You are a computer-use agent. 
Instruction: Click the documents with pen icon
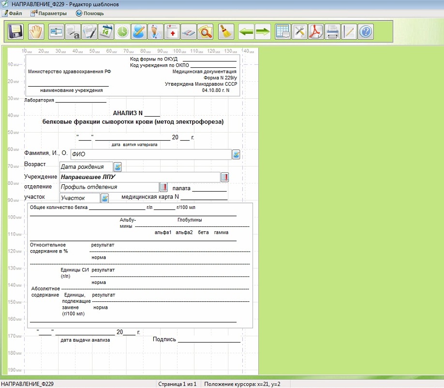89,32
